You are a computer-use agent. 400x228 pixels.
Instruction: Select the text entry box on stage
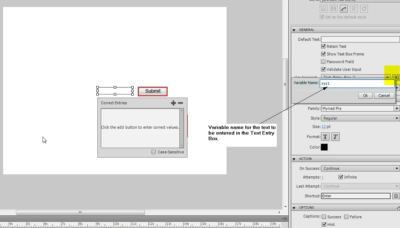pos(115,91)
